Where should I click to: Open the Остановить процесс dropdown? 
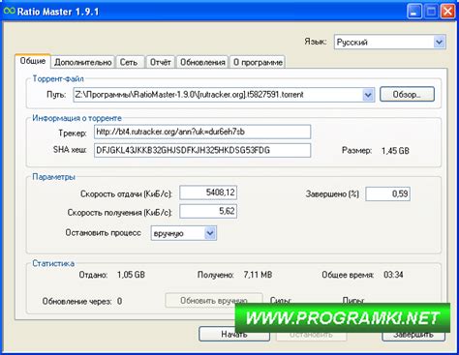pos(184,233)
